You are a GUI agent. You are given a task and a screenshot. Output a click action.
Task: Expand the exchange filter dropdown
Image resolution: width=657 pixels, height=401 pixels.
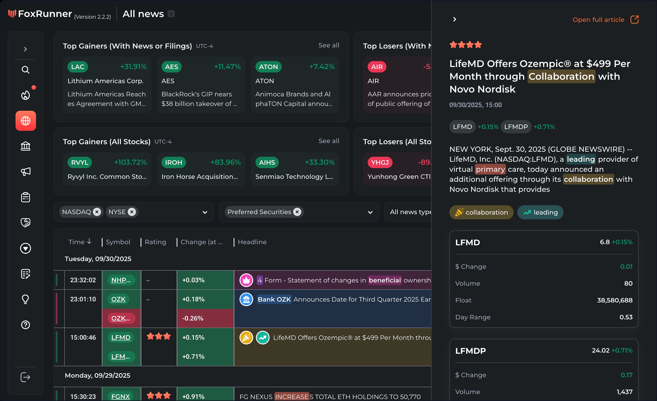coord(205,212)
